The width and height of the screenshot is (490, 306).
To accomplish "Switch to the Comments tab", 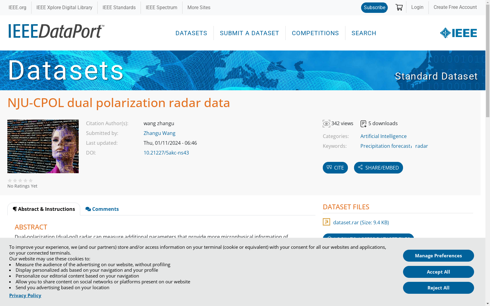I will point(102,209).
